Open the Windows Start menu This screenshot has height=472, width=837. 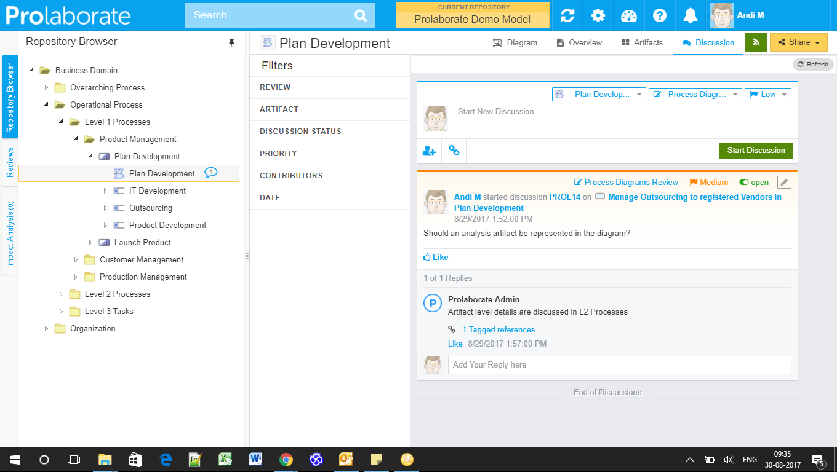(14, 460)
